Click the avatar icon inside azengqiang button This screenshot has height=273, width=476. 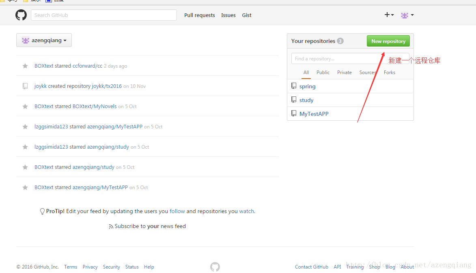26,40
